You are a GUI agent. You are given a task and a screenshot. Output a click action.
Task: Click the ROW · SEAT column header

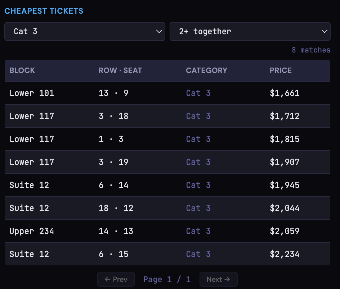(x=120, y=70)
